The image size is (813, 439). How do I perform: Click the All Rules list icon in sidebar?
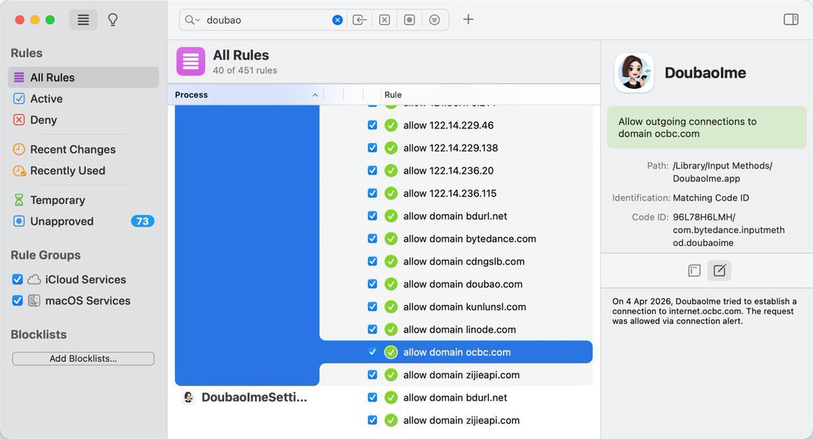click(x=19, y=77)
